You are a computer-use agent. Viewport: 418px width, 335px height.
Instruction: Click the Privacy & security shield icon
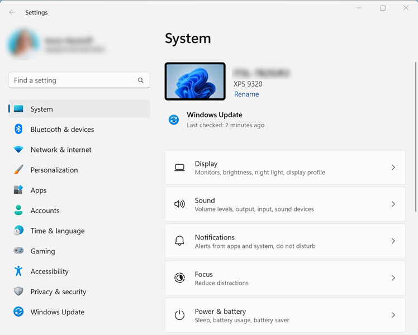click(x=18, y=291)
